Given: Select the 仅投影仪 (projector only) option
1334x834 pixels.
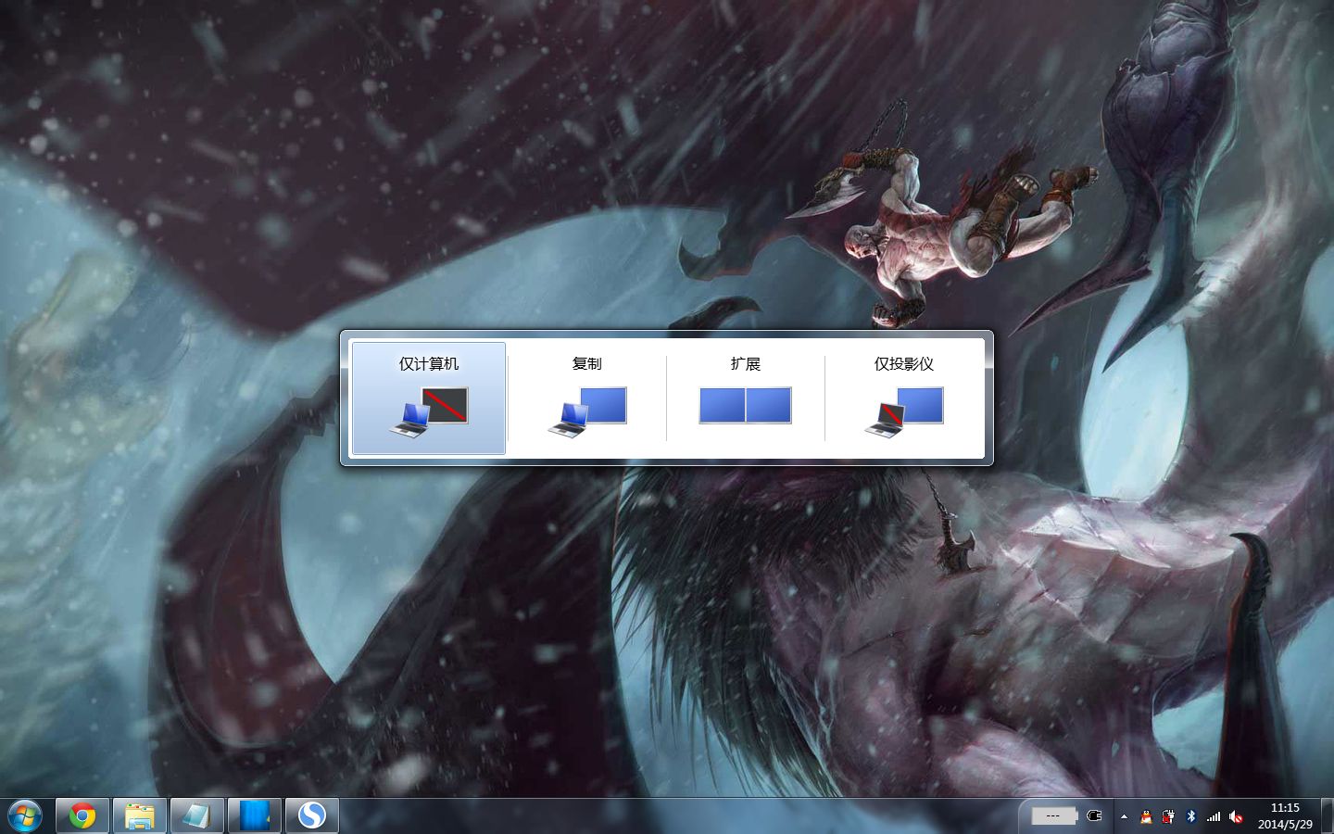Looking at the screenshot, I should pos(904,398).
